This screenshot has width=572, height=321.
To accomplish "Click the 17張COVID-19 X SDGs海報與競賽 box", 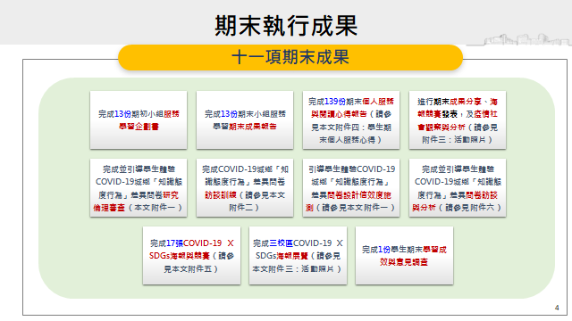I will click(x=191, y=256).
